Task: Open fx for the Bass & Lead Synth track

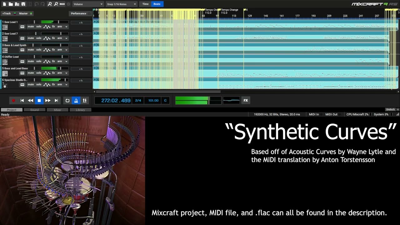Action: pyautogui.click(x=53, y=50)
